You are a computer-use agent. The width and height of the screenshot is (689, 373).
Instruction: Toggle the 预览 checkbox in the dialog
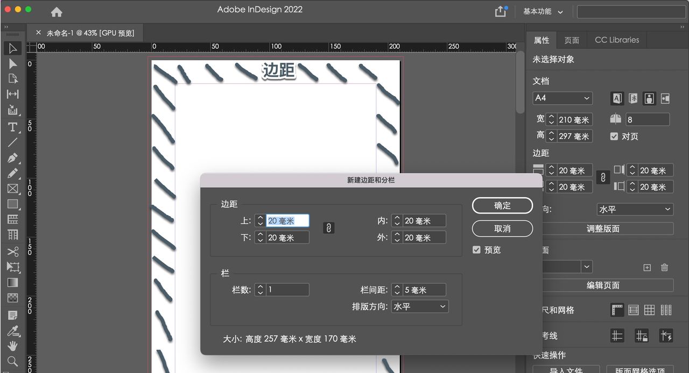click(x=477, y=249)
